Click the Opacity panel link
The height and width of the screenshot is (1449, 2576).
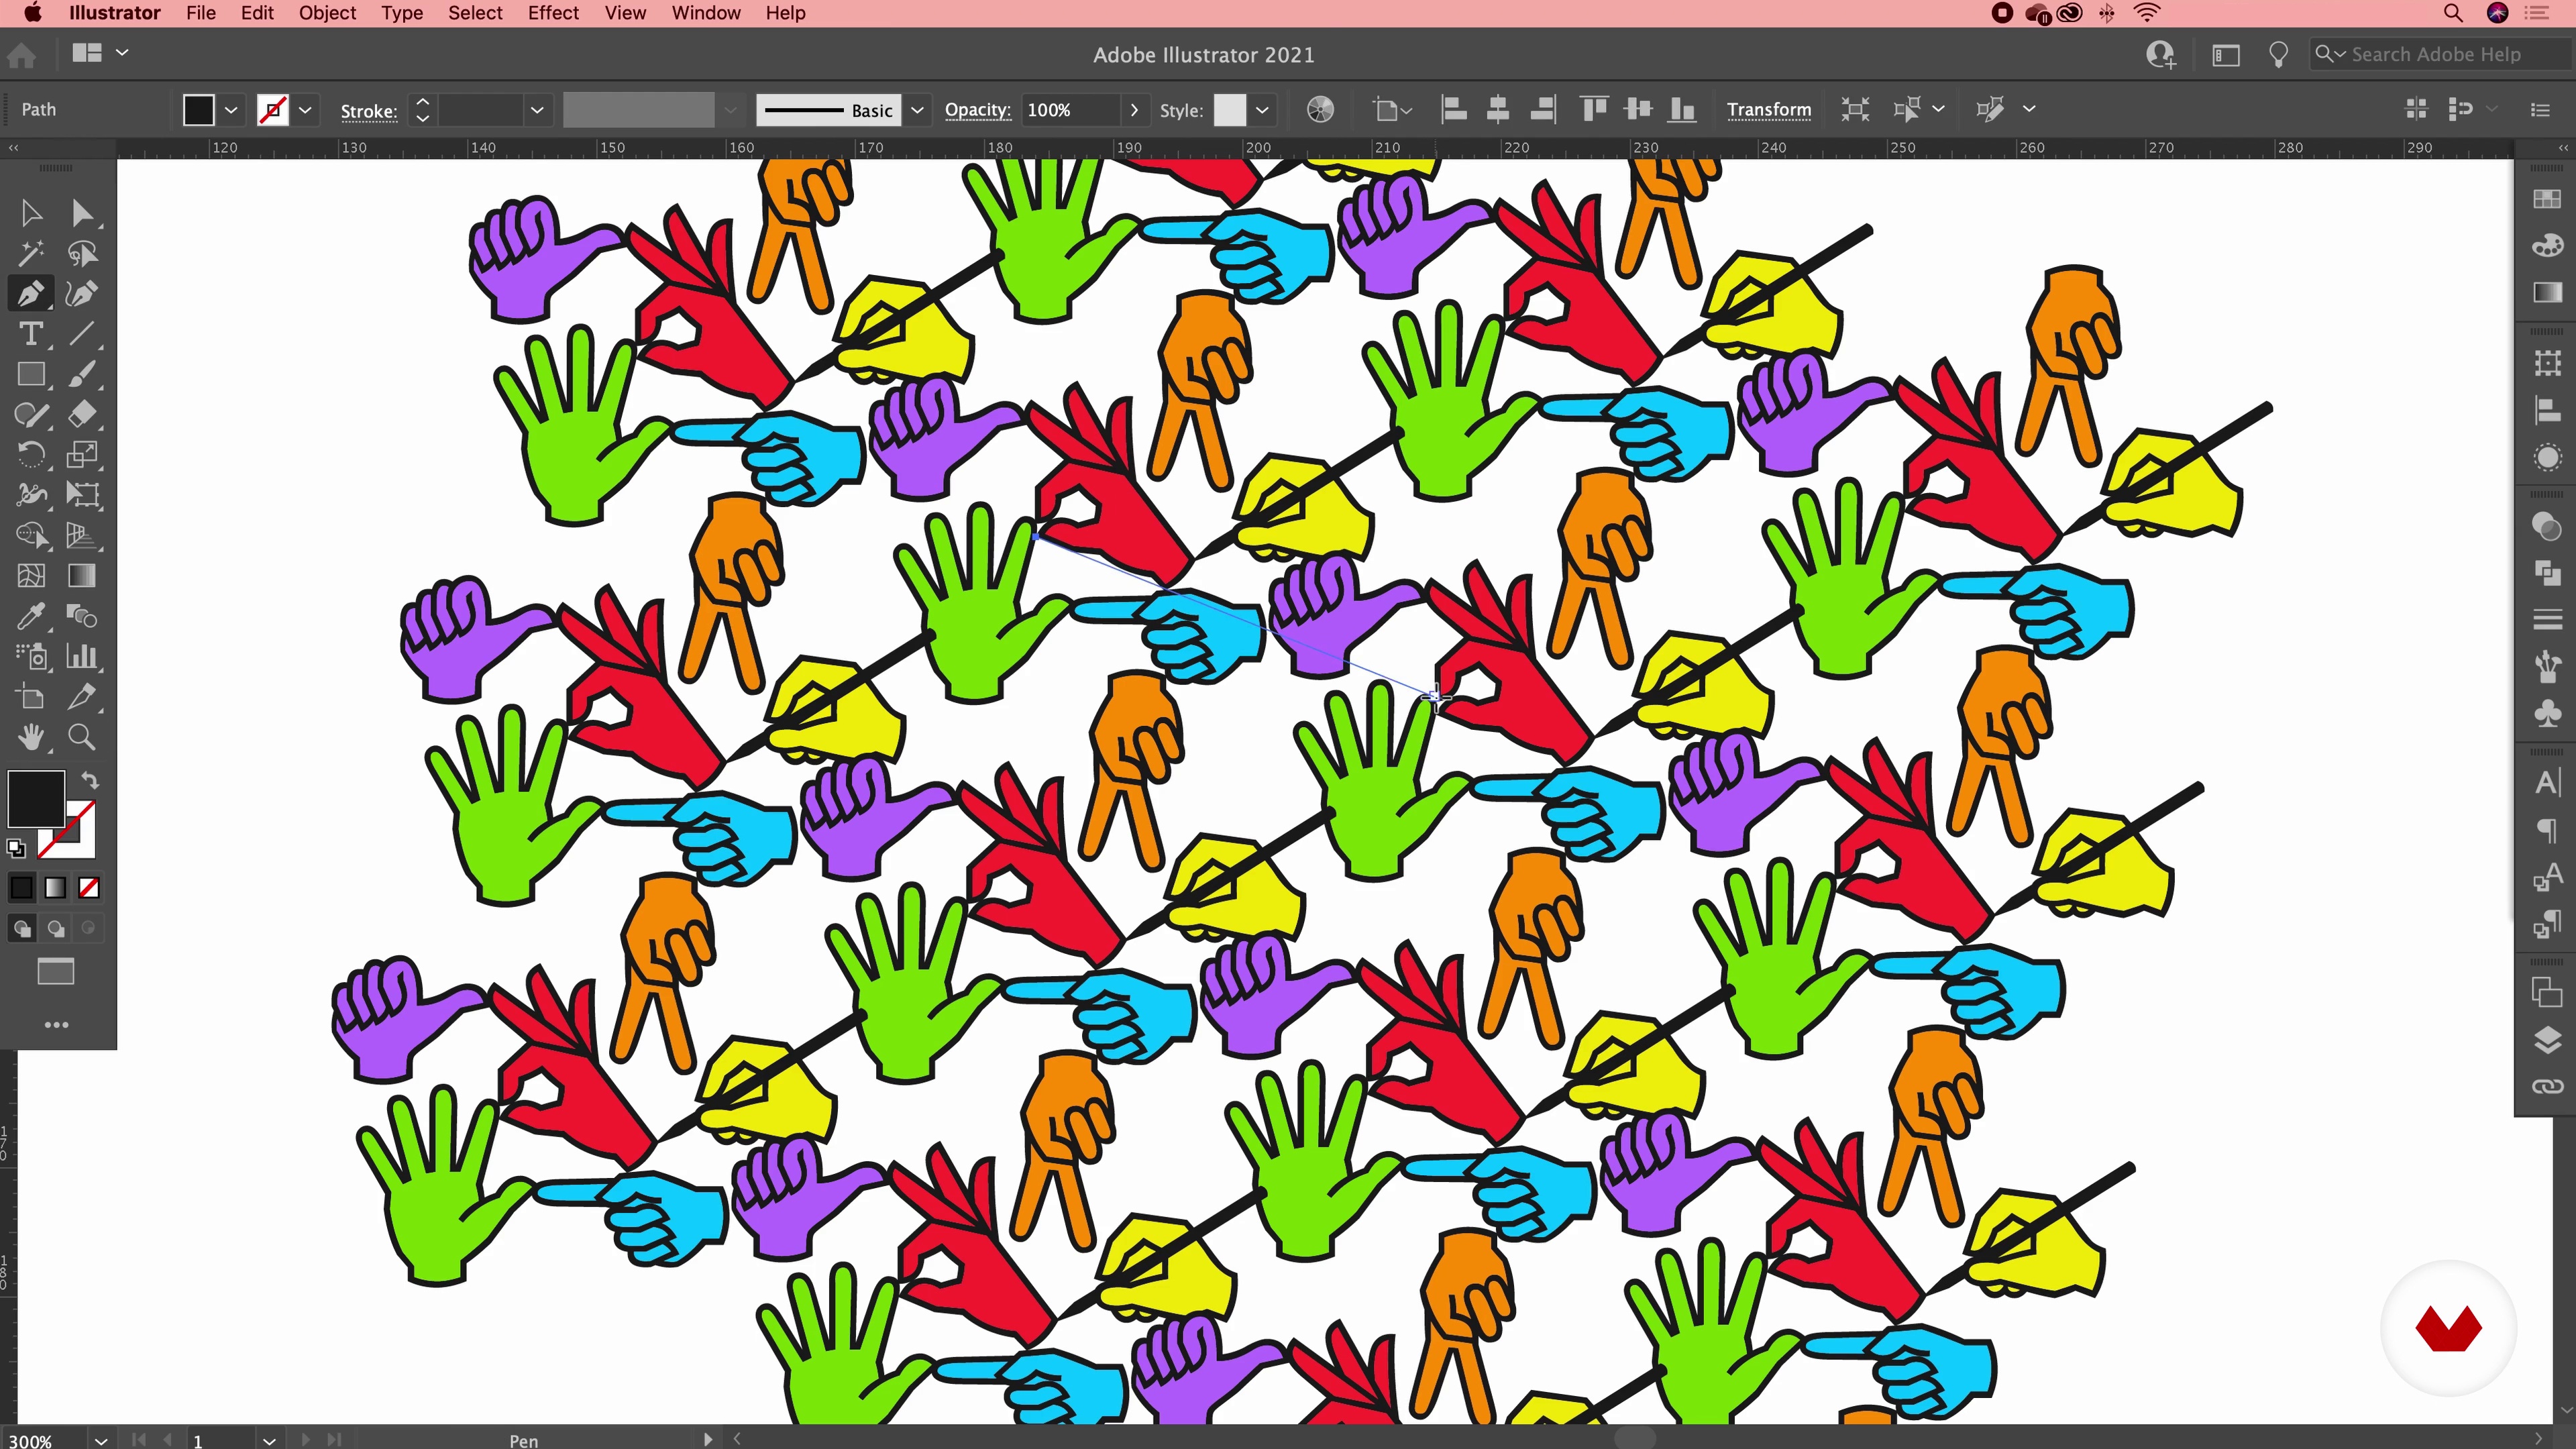[x=977, y=110]
